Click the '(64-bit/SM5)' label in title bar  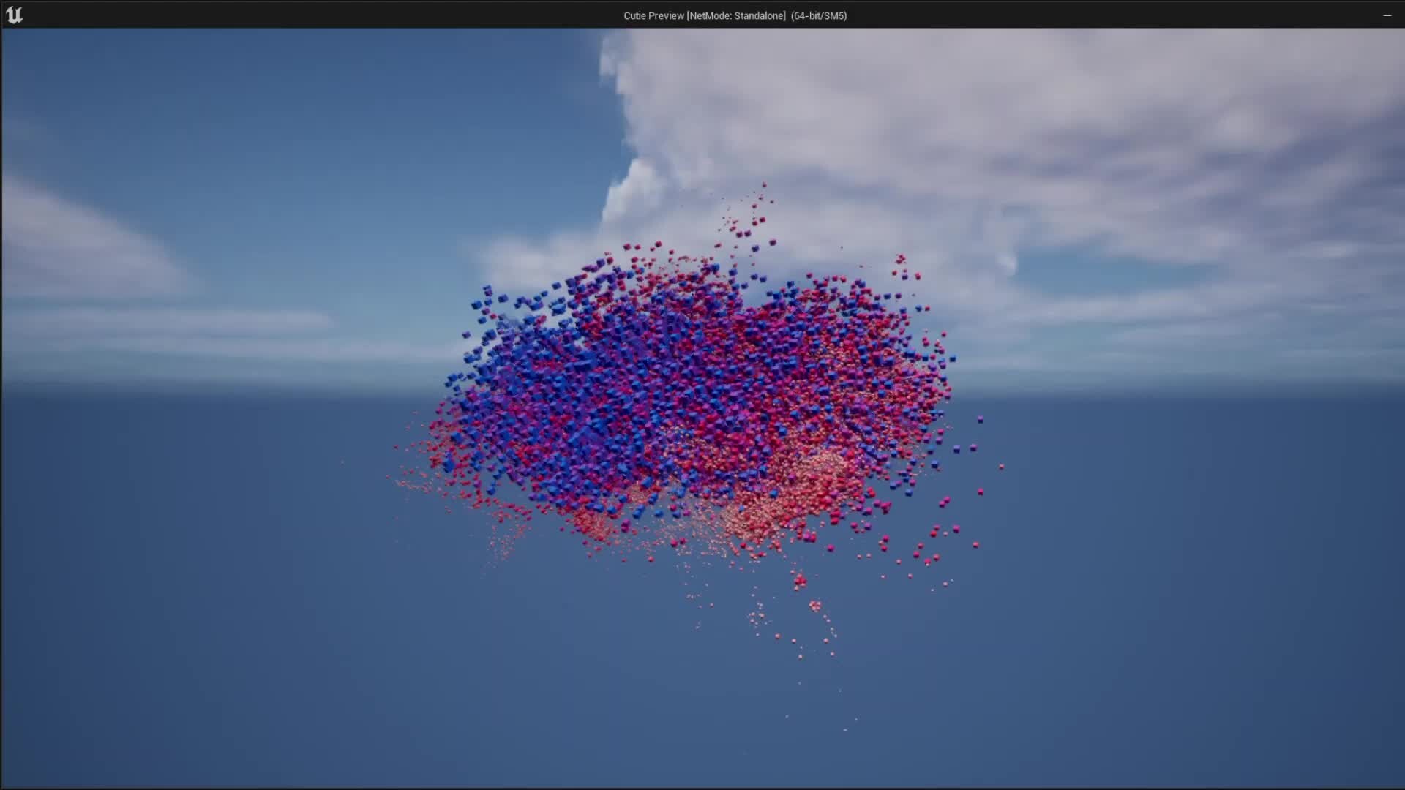(817, 15)
